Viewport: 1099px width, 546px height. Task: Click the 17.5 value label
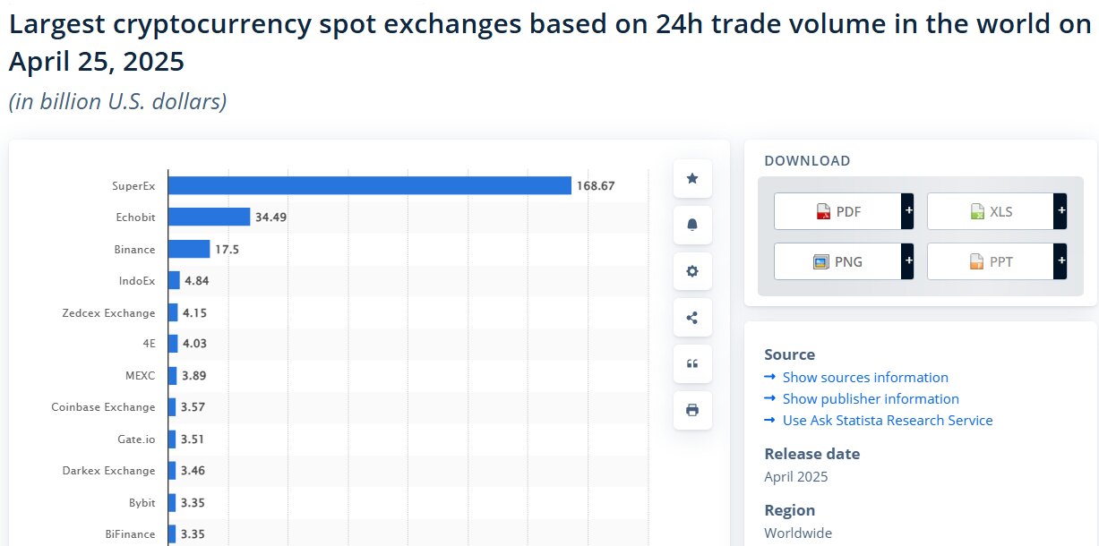[x=228, y=250]
